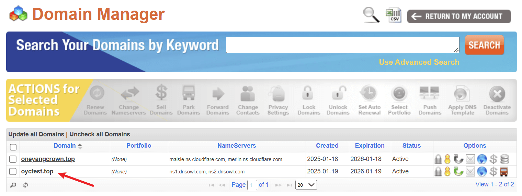
Task: Open the rows-per-page dropdown showing 20
Action: 306,185
